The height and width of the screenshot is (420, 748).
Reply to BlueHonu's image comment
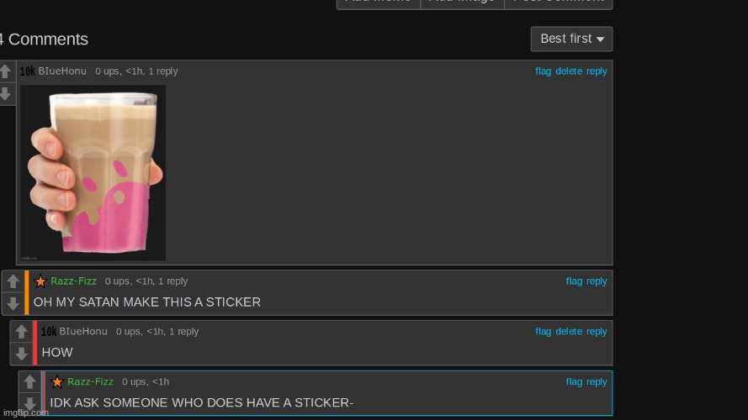(x=597, y=71)
